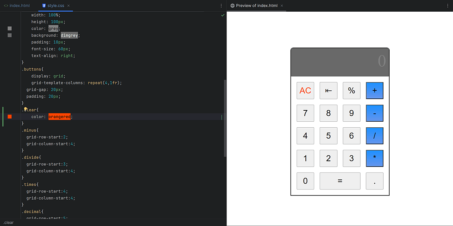Click the 9 calculator button
453x226 pixels.
351,113
